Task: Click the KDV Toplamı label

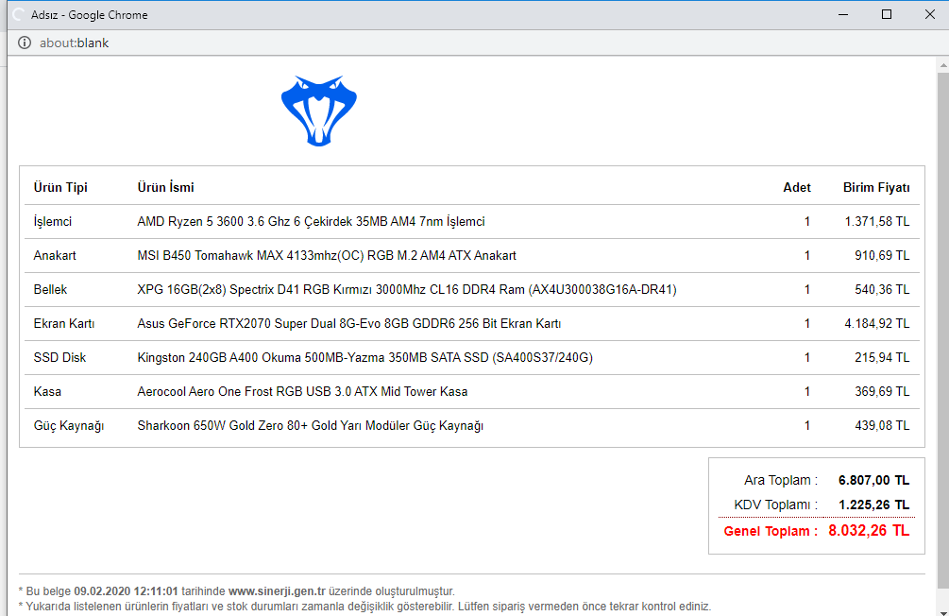Action: tap(776, 505)
